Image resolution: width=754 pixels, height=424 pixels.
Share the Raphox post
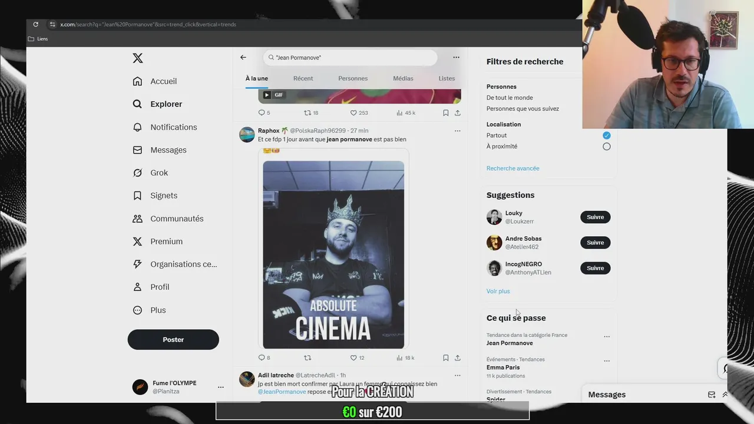coord(458,357)
